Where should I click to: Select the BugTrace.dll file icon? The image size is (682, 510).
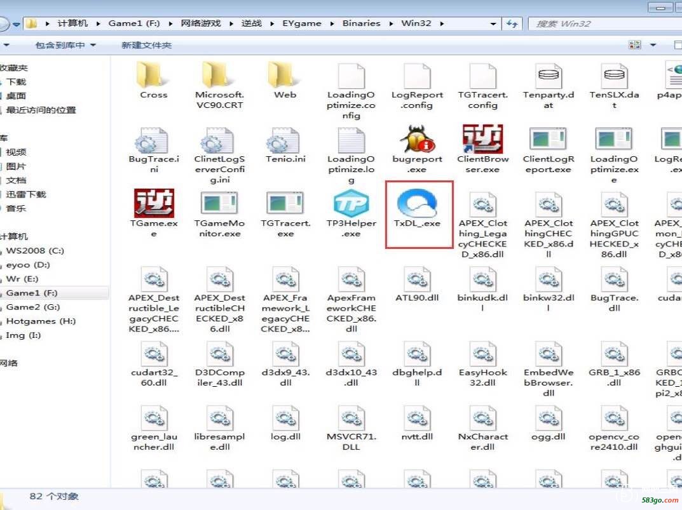[614, 279]
